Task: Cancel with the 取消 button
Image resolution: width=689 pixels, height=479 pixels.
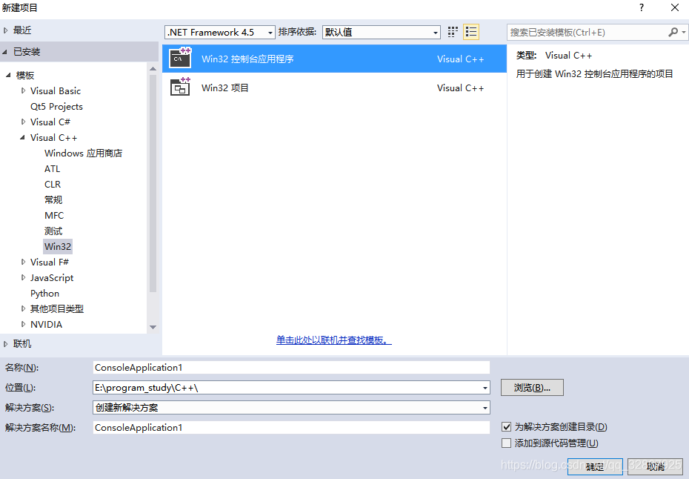Action: point(655,466)
